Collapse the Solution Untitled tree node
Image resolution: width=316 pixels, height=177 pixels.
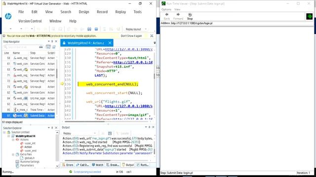[x=4, y=132]
